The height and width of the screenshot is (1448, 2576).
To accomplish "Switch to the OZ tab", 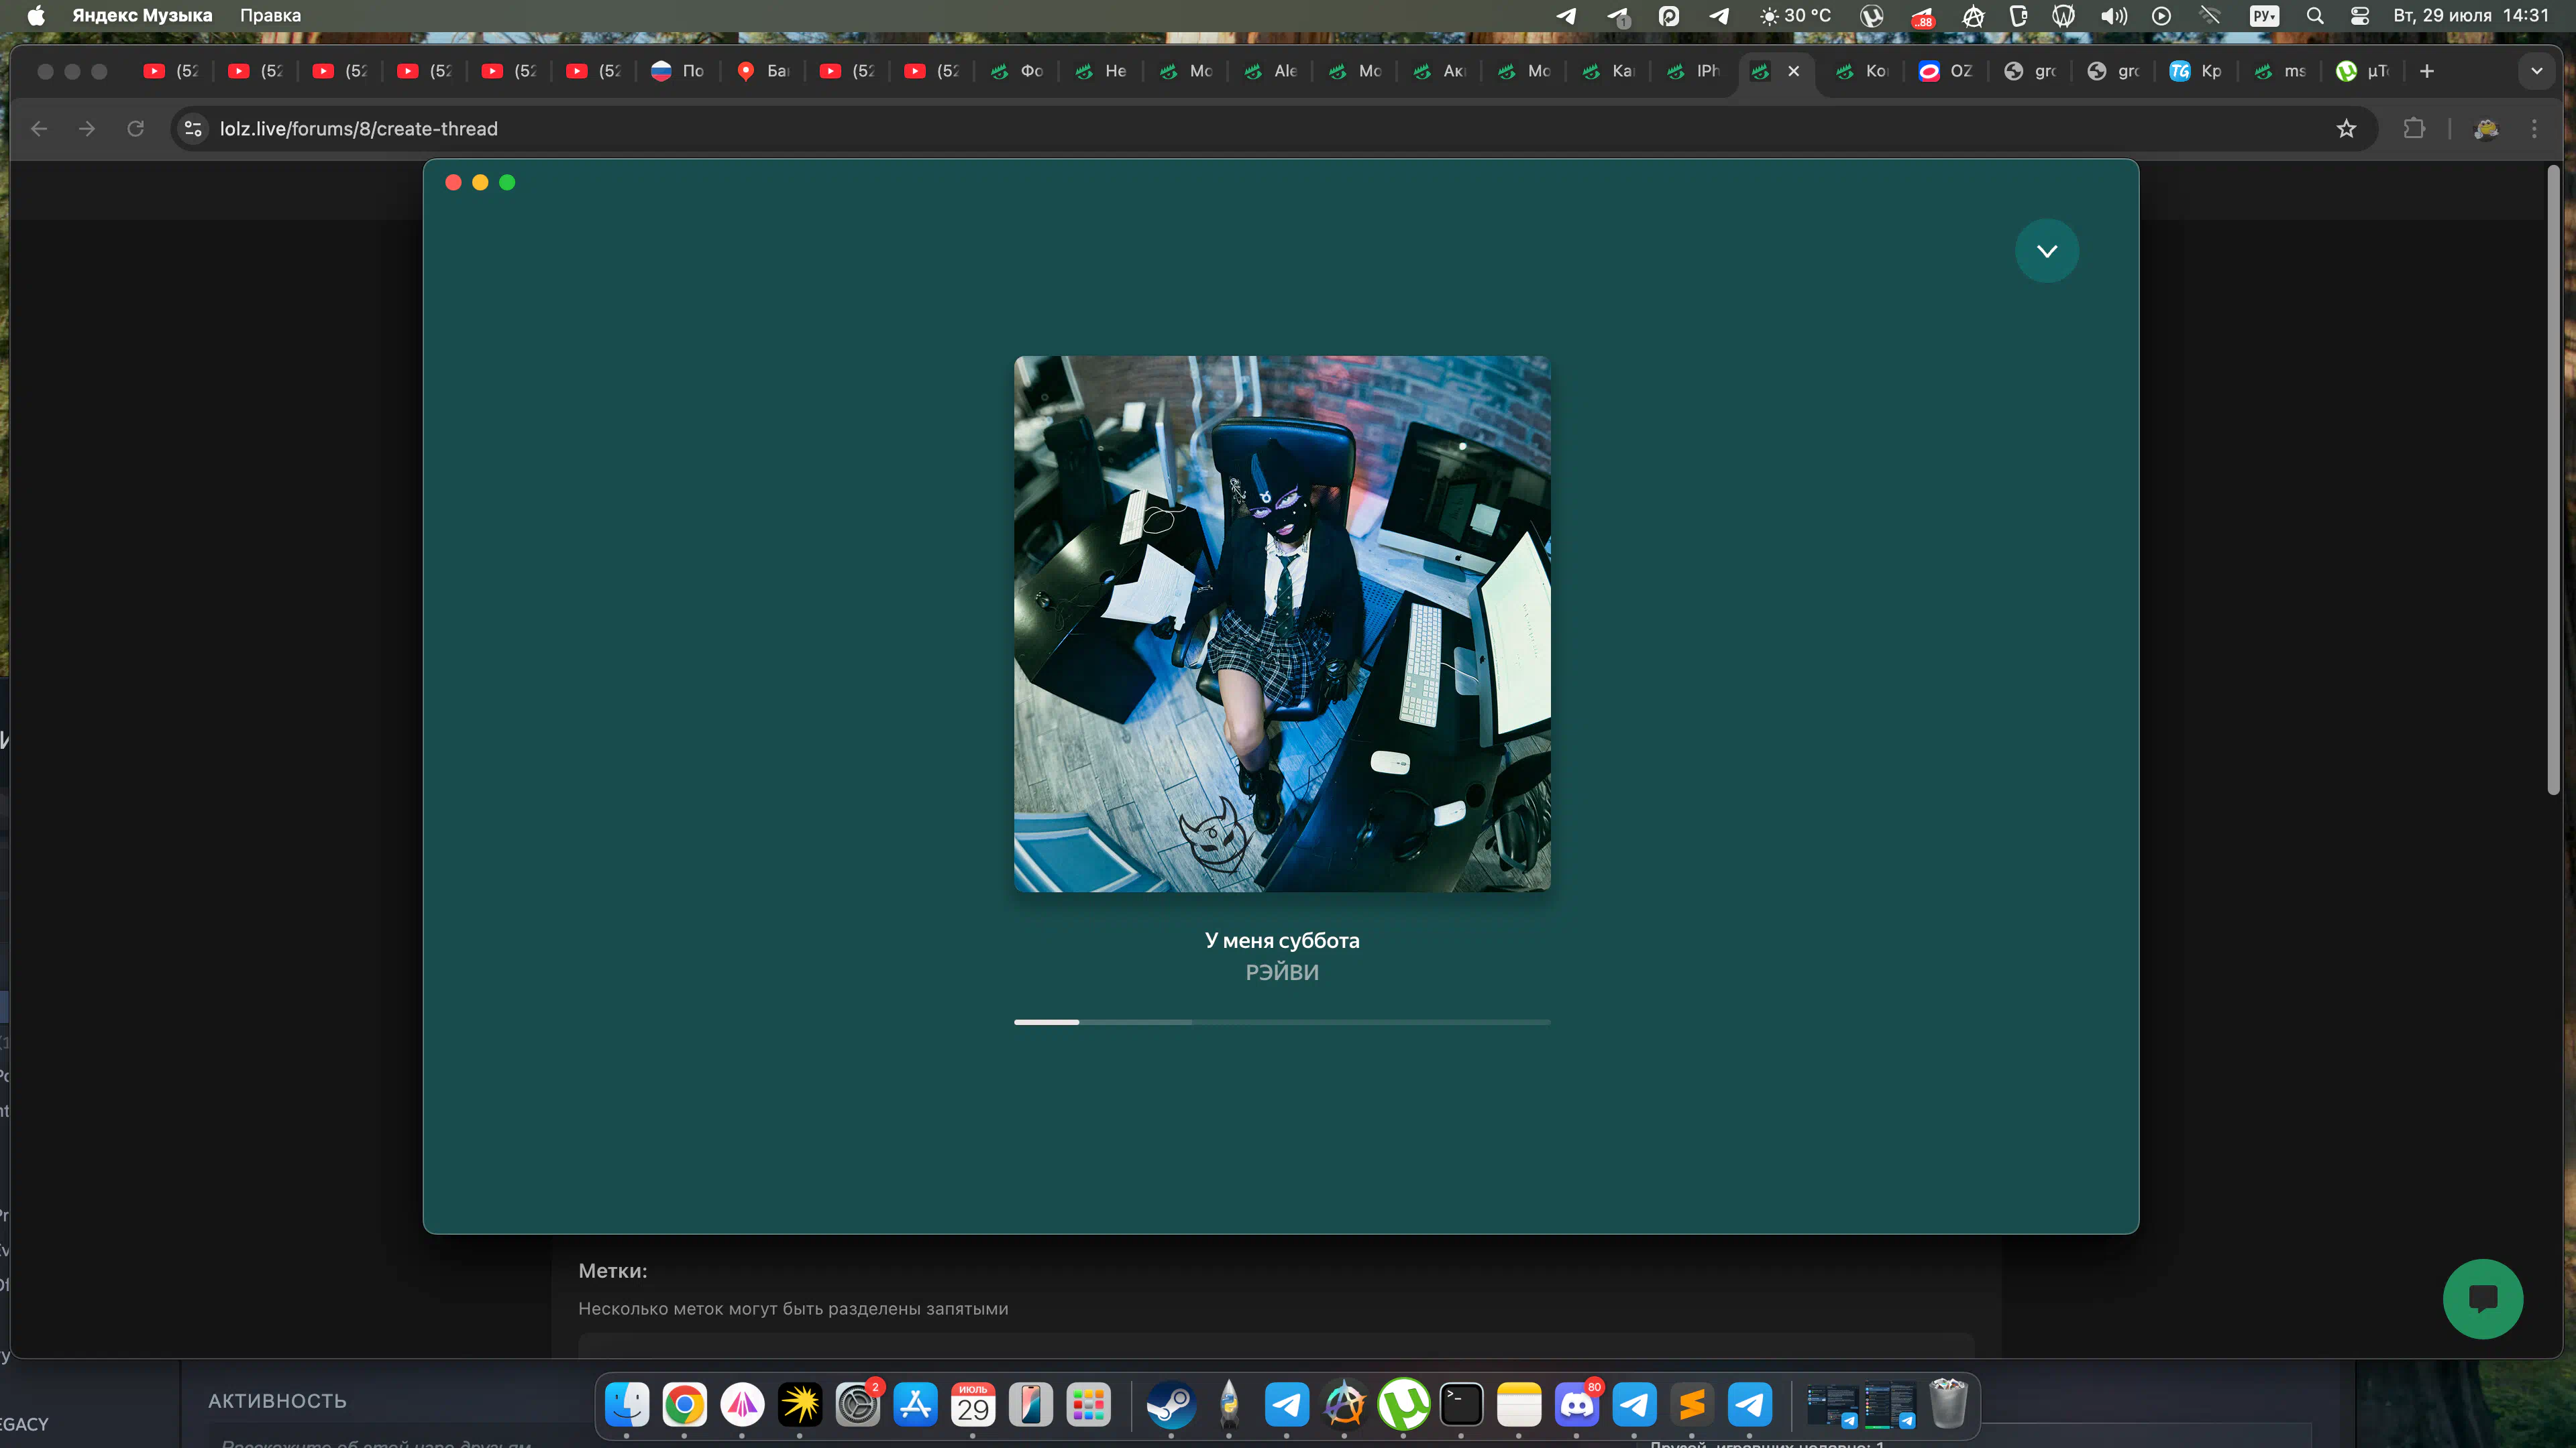I will click(1946, 71).
